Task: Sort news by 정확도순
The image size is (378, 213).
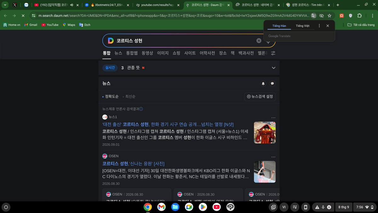Action: click(x=112, y=97)
